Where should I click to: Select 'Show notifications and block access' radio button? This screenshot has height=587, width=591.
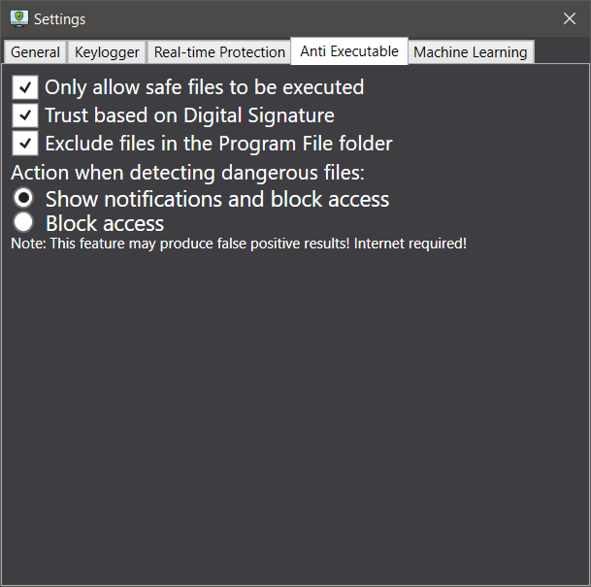[24, 199]
